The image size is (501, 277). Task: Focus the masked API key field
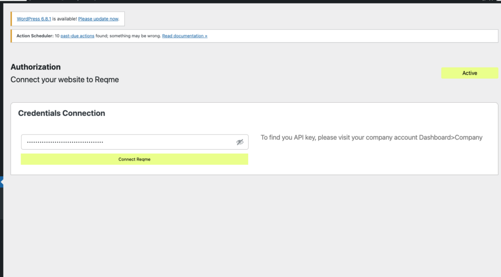[135, 142]
